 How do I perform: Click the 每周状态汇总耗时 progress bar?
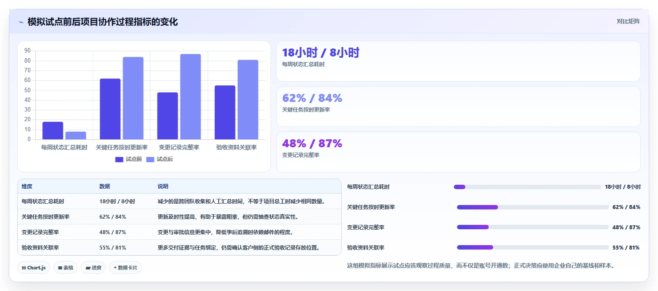(528, 187)
